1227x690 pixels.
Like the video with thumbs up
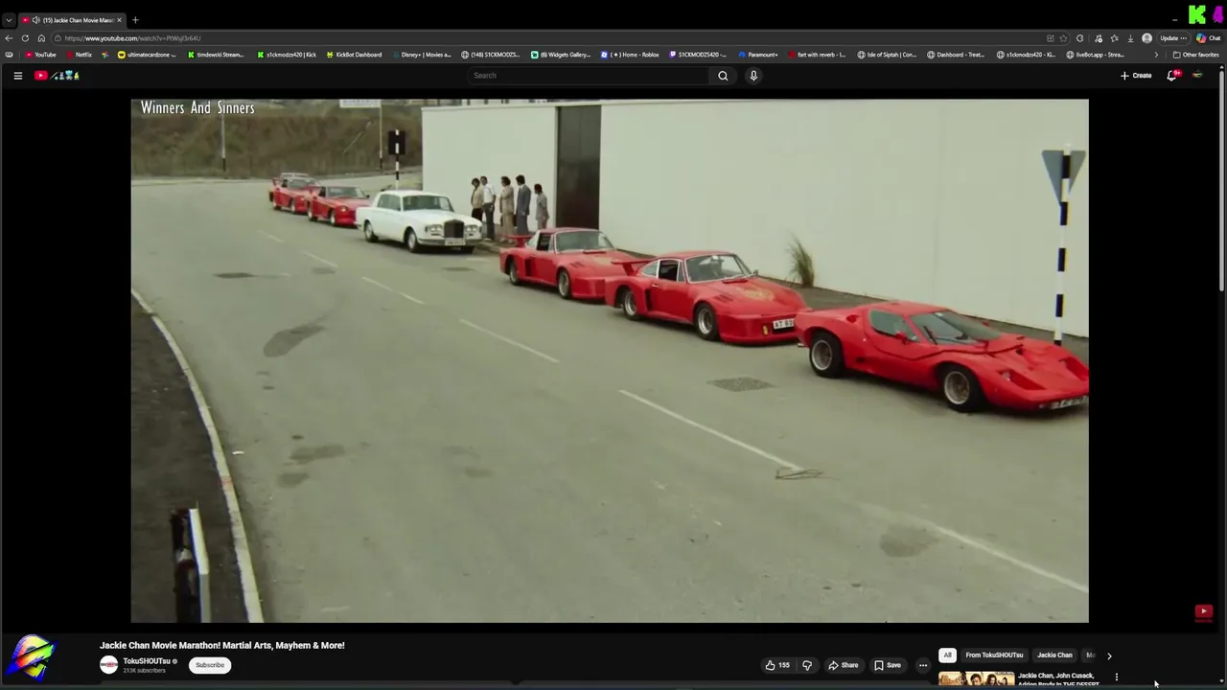[x=777, y=665]
